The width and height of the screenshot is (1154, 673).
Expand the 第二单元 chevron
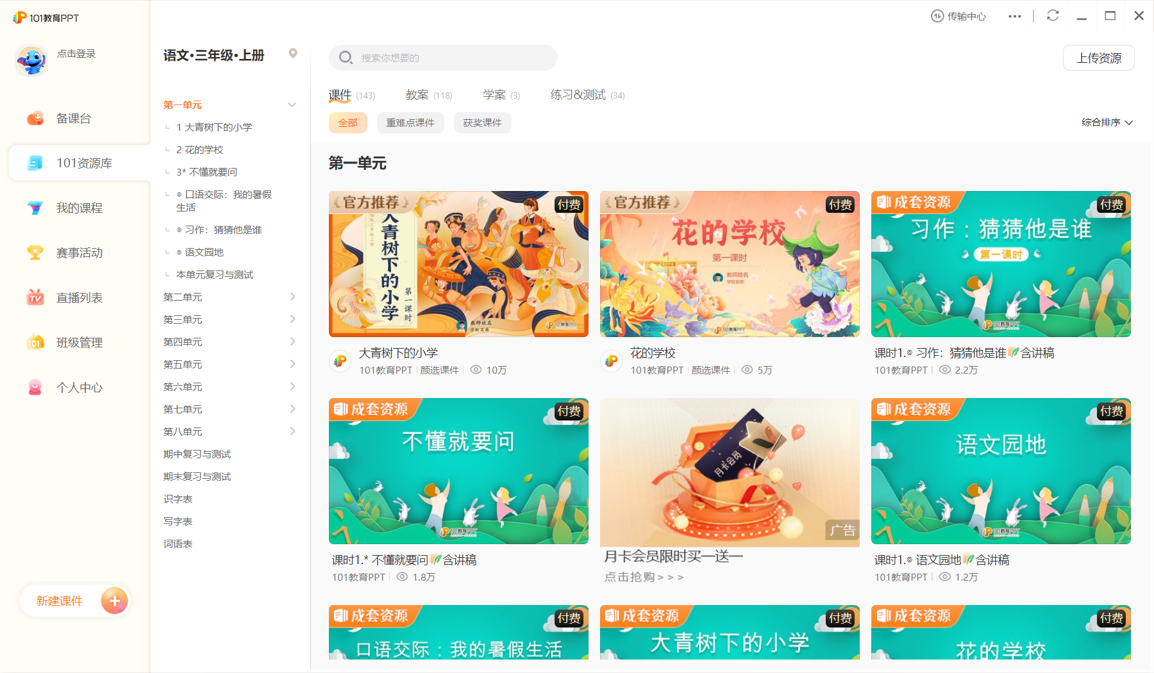point(292,297)
